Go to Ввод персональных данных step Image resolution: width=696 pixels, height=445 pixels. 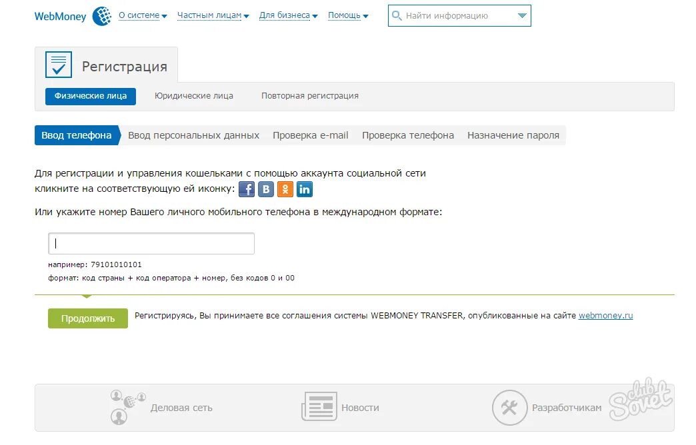pyautogui.click(x=193, y=135)
